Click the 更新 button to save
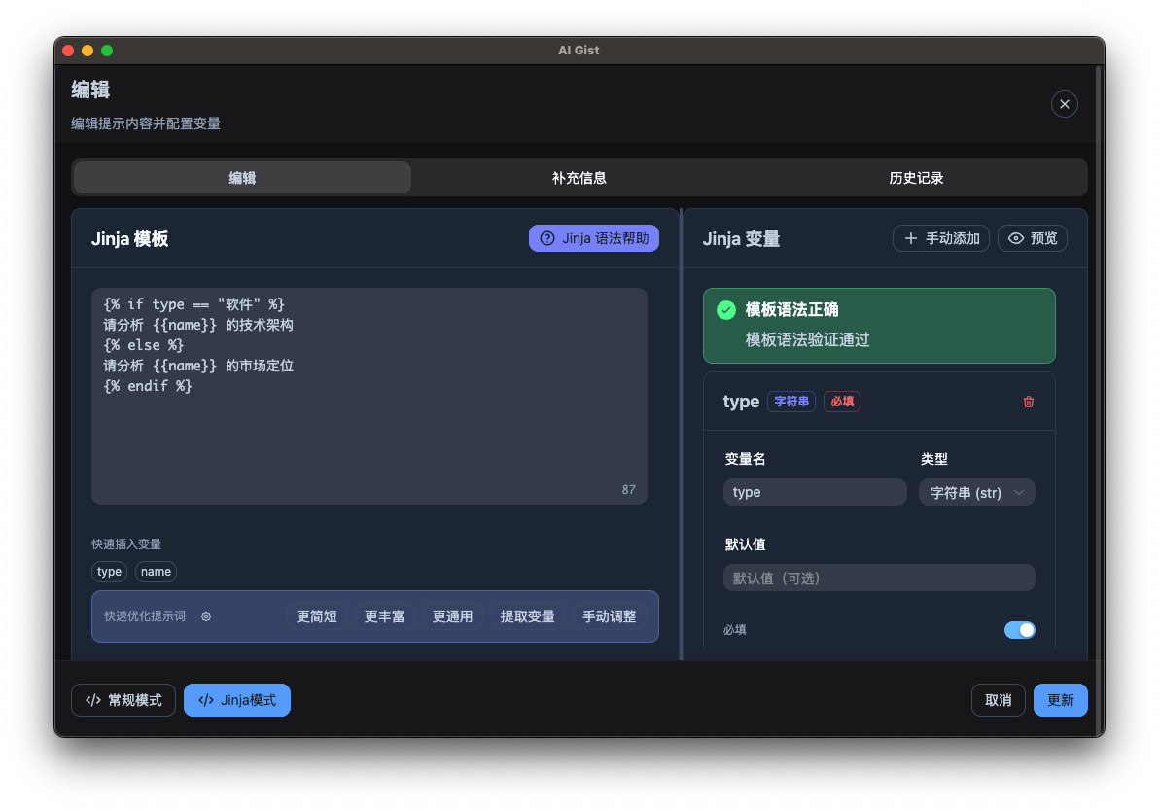Image resolution: width=1159 pixels, height=809 pixels. coord(1060,699)
